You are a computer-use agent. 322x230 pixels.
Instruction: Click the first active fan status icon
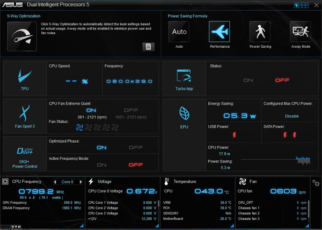(79, 128)
